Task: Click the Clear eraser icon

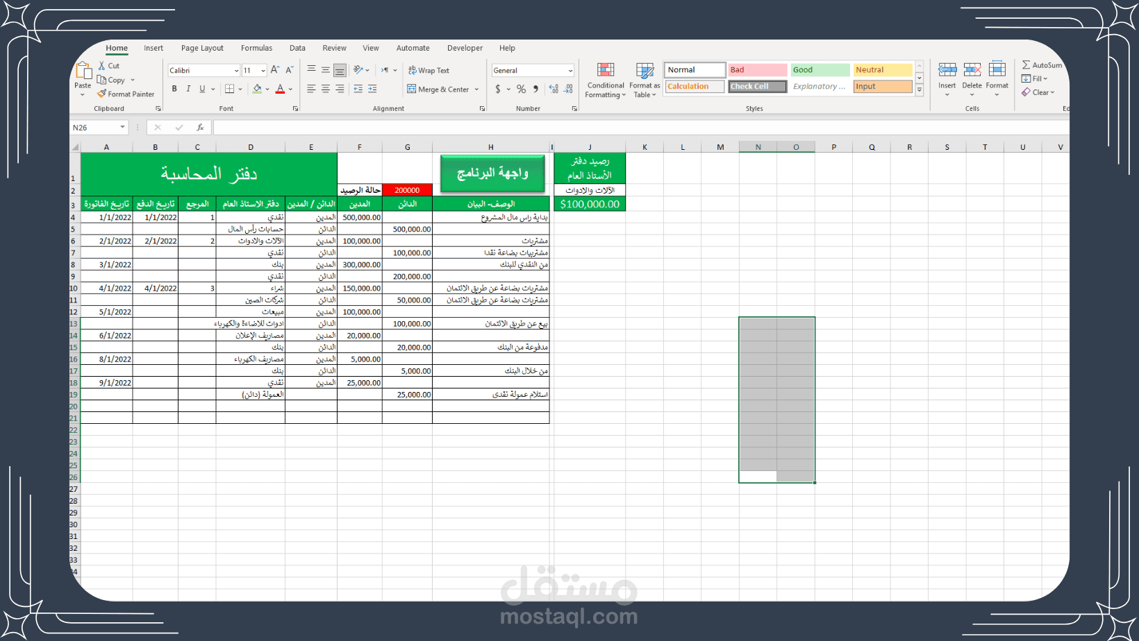Action: (1026, 92)
